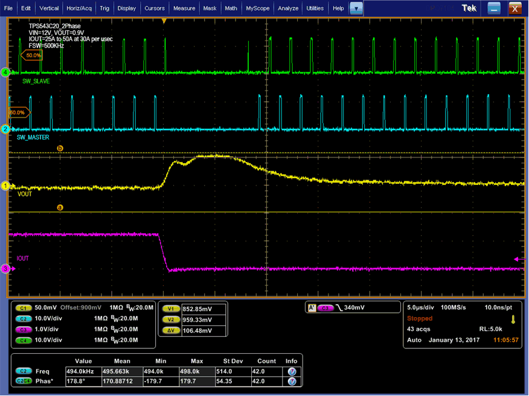
Task: Click the Freq measurement info icon
Action: [x=291, y=372]
